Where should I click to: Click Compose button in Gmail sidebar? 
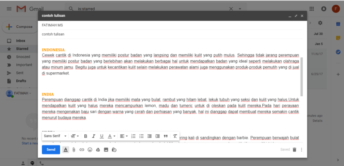(21, 27)
